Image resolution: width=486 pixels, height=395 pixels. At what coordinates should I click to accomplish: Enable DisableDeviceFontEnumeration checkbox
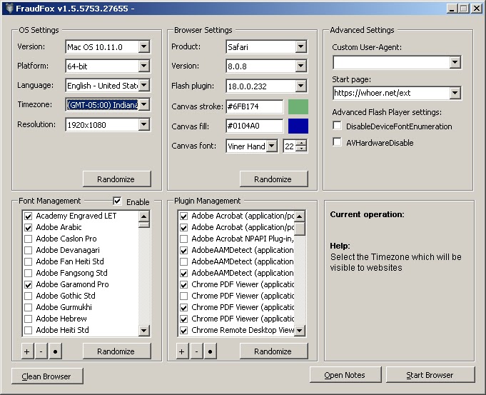point(337,126)
